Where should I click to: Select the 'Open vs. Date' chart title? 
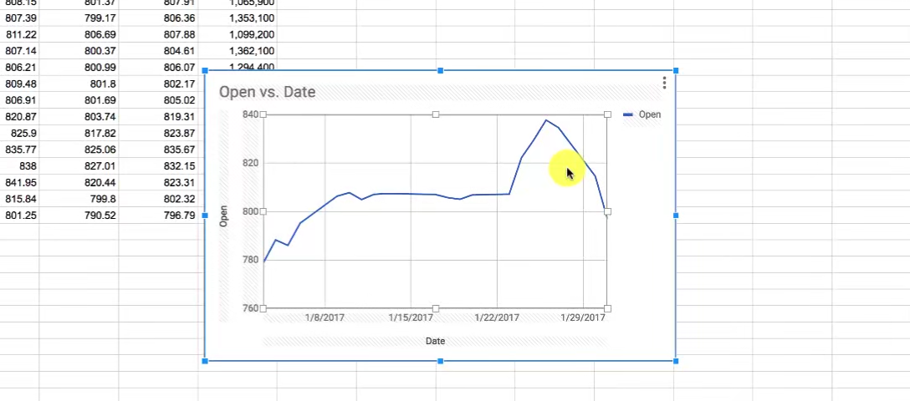tap(267, 92)
